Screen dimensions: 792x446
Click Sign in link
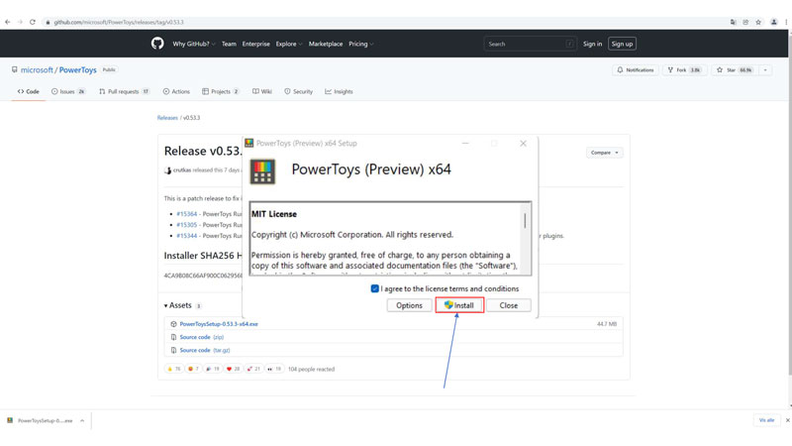[x=592, y=44]
